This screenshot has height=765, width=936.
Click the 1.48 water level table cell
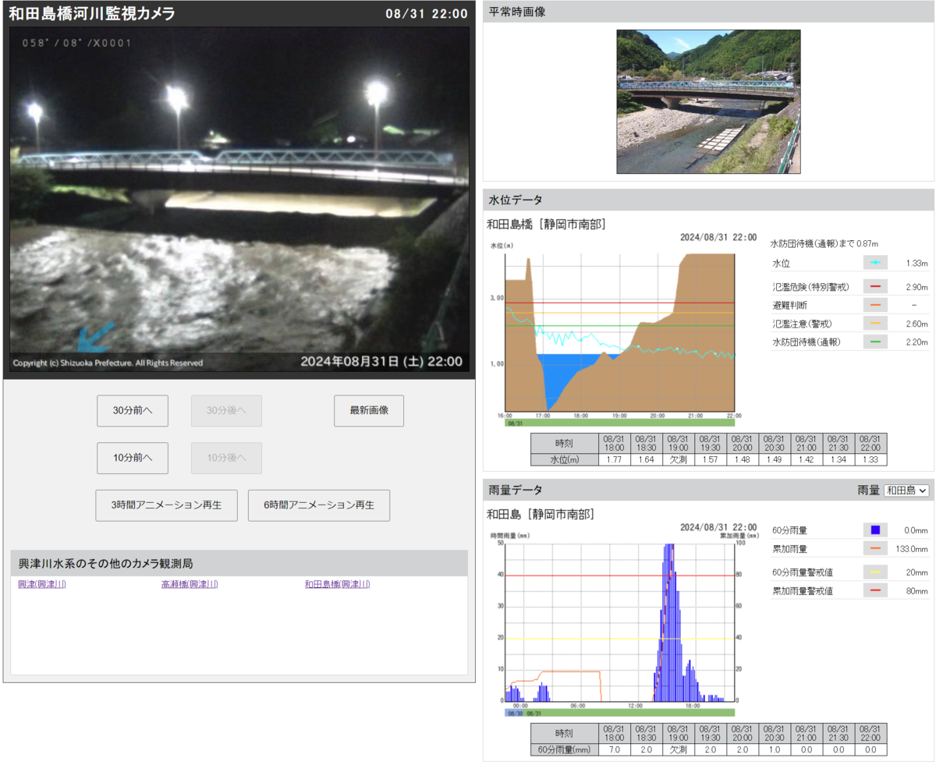(x=742, y=460)
